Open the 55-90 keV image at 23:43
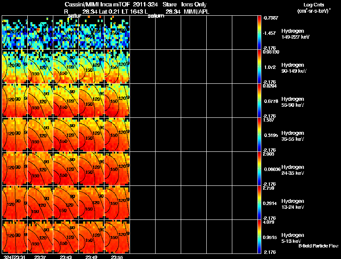341x259 pixels. (66, 101)
